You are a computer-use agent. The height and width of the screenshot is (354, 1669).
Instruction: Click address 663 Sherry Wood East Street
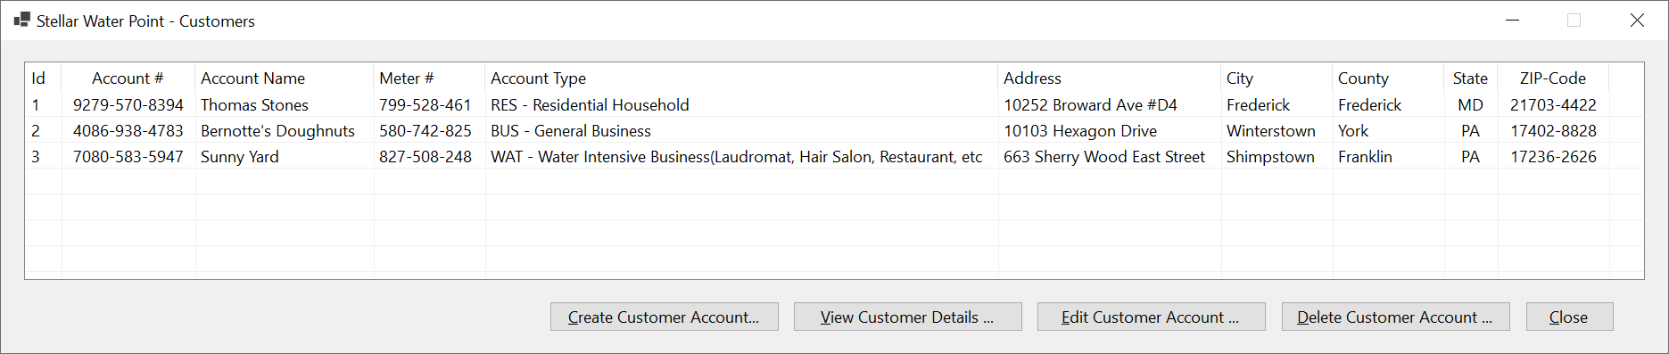point(1104,157)
